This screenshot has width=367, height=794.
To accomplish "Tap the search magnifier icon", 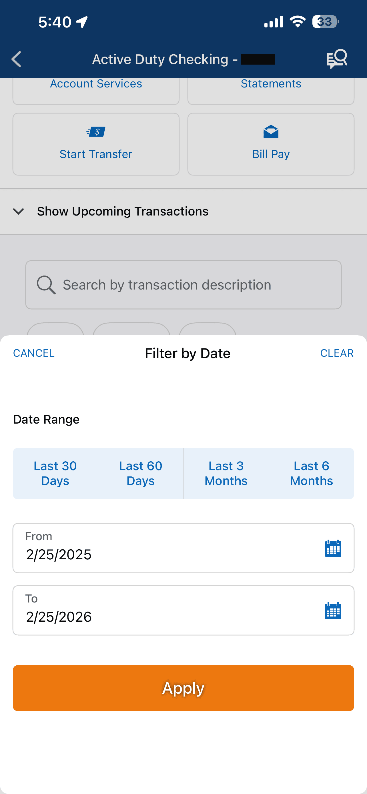I will (46, 285).
